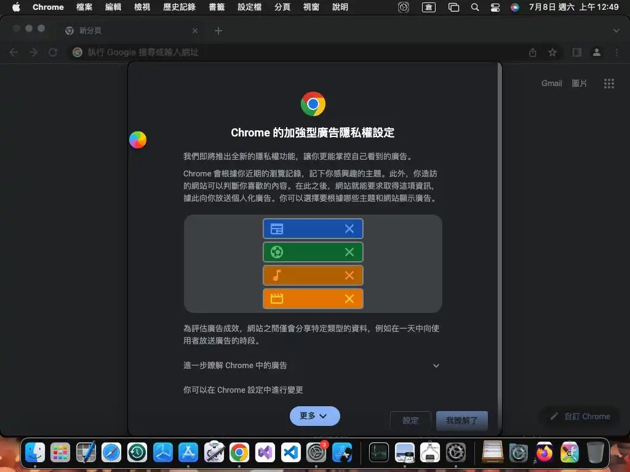Remove the green soccer topic with X

click(x=349, y=252)
